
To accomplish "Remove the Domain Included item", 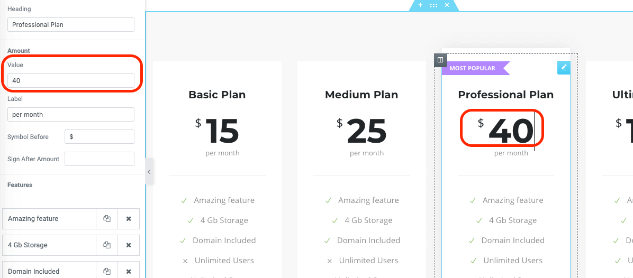I will point(129,271).
